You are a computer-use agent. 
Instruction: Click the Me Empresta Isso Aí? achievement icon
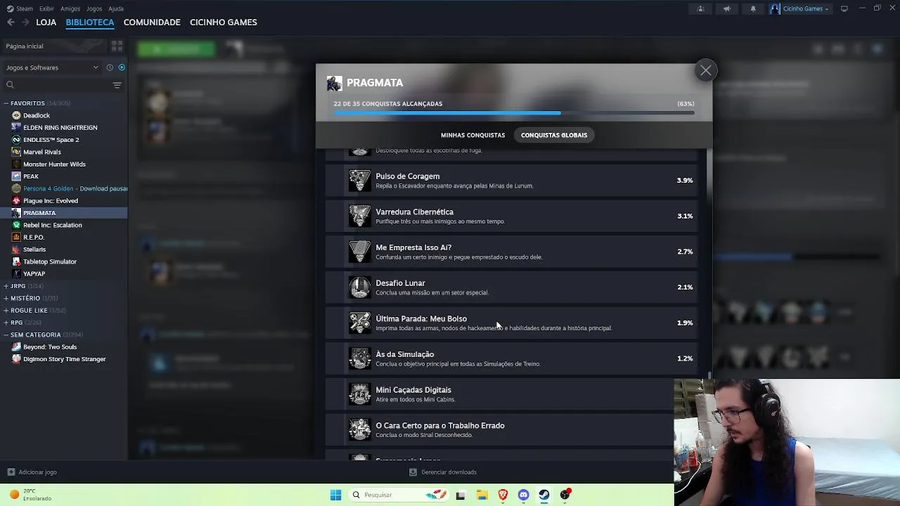click(360, 252)
